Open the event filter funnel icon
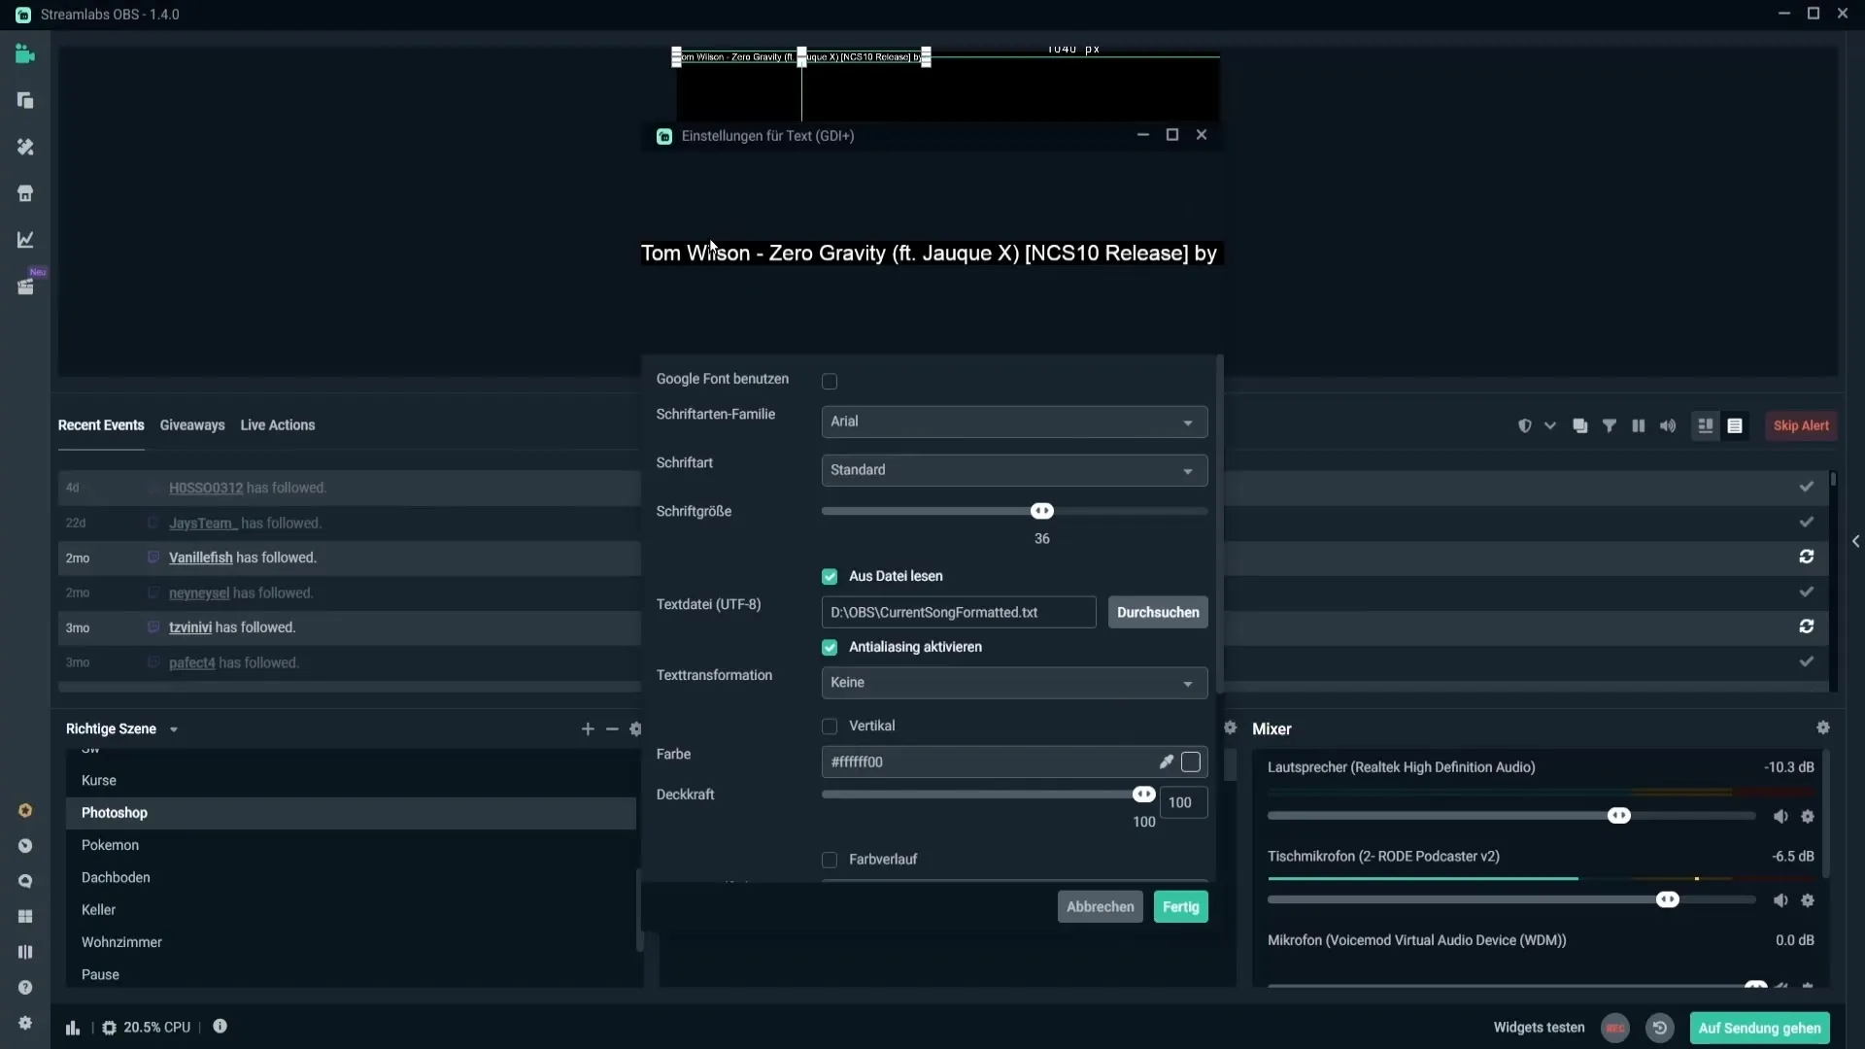The width and height of the screenshot is (1865, 1049). pyautogui.click(x=1610, y=426)
